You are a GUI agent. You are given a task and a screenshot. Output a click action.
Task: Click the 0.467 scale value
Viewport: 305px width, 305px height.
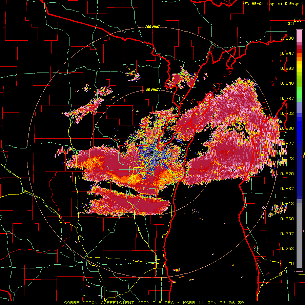pyautogui.click(x=287, y=188)
